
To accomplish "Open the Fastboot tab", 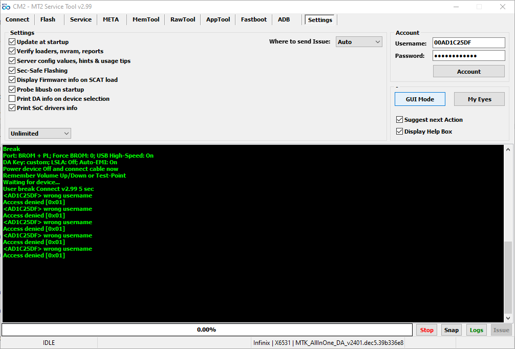I will [254, 19].
